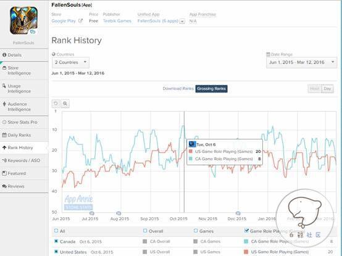342x256 pixels.
Task: Click event marker icon under Aug 2015
Action: pos(119,213)
